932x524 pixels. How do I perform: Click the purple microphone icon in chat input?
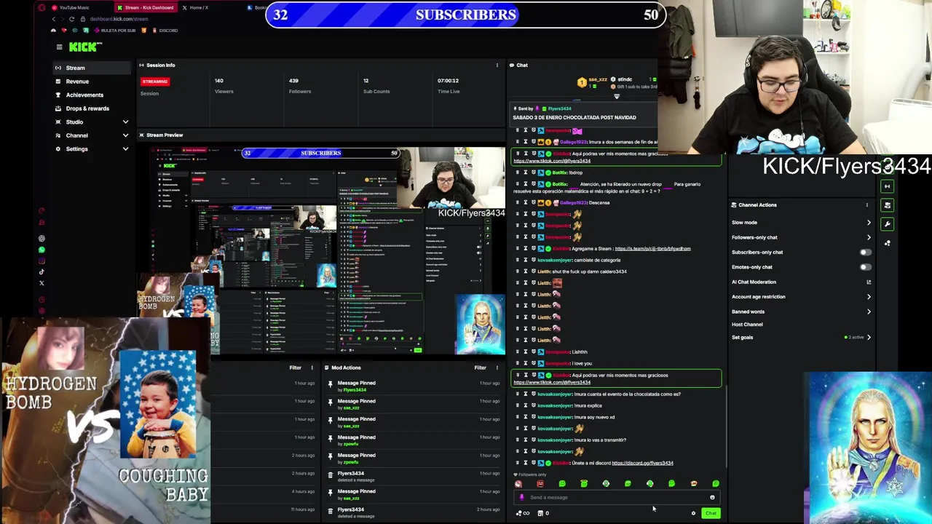click(x=521, y=498)
